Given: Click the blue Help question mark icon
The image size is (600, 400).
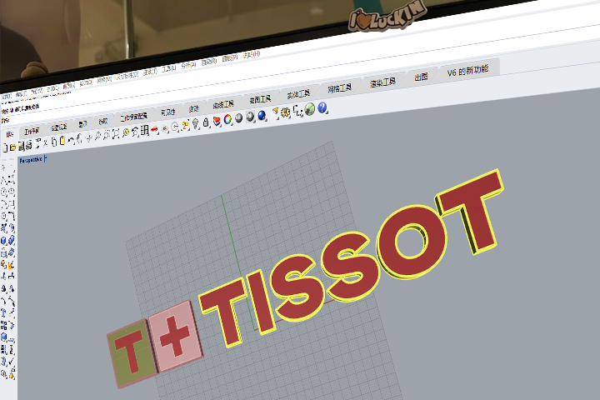Looking at the screenshot, I should click(x=322, y=108).
